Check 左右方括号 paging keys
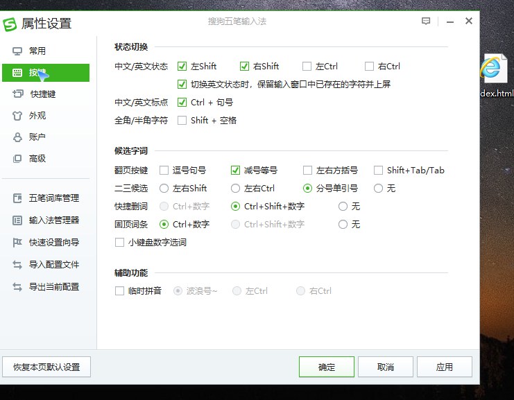Viewport: 514px width, 400px height. (x=307, y=171)
